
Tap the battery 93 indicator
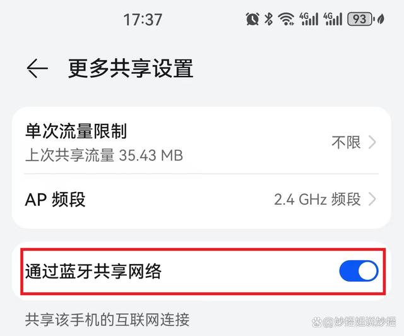(360, 19)
